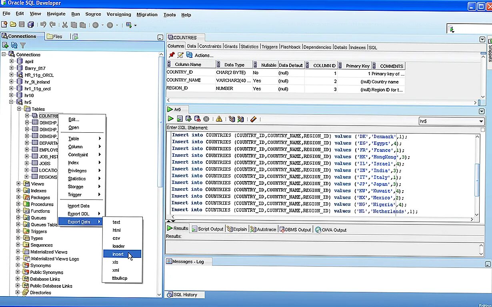Viewport: 492px width, 307px height.
Task: Click the reports icon beside the Files tab
Action: pos(75,36)
